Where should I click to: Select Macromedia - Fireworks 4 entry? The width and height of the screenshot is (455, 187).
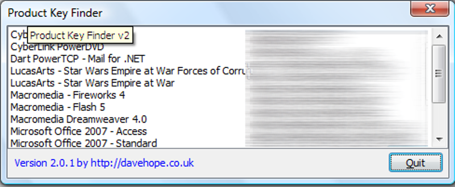pos(68,95)
